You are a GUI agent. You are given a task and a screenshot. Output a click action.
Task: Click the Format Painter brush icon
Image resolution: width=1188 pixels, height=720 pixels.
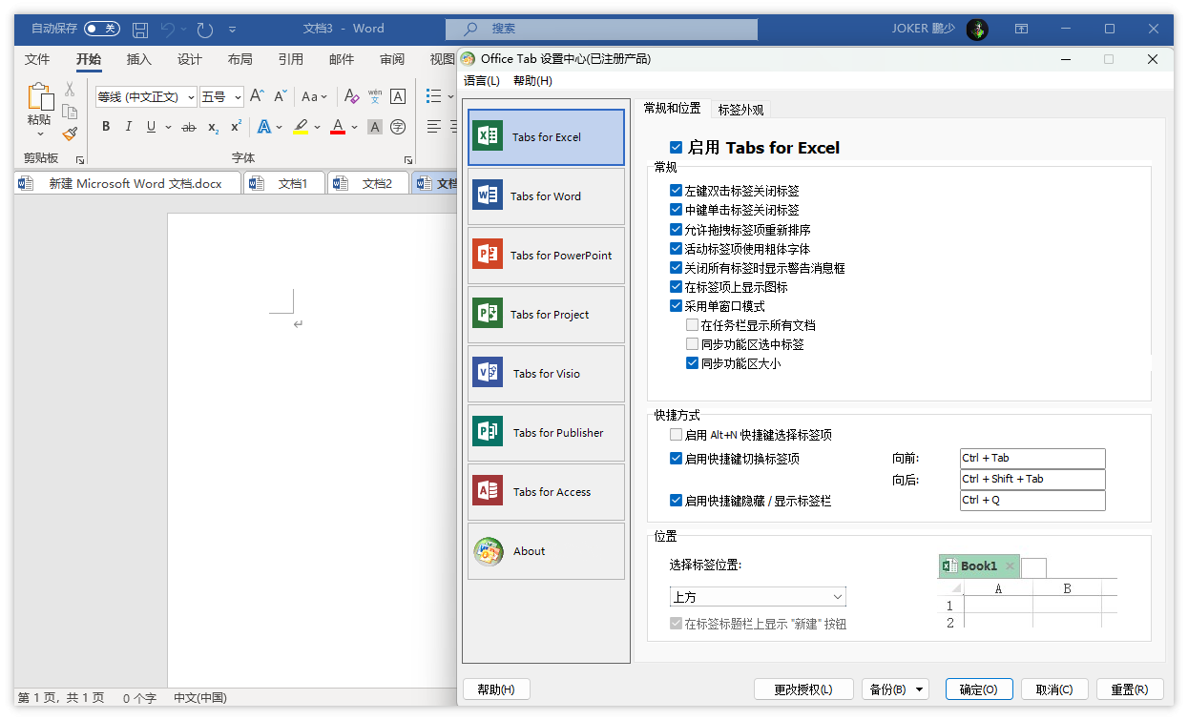click(x=70, y=134)
